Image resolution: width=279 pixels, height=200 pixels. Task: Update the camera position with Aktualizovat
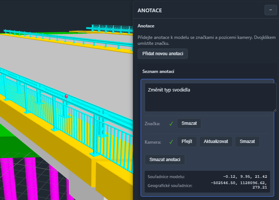216,141
